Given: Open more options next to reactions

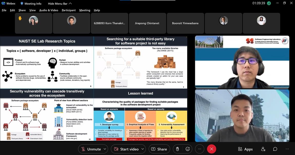Looking at the screenshot, I should point(200,149).
